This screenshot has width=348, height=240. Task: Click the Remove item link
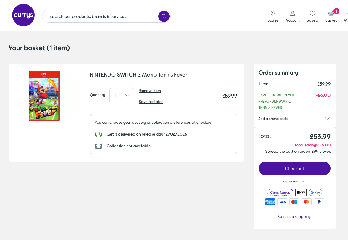pos(150,91)
